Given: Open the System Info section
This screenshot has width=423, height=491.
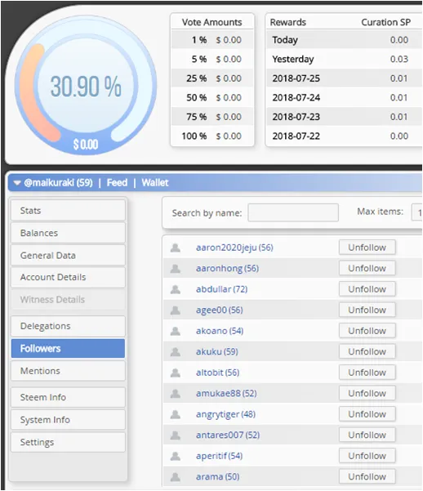Looking at the screenshot, I should tap(68, 420).
